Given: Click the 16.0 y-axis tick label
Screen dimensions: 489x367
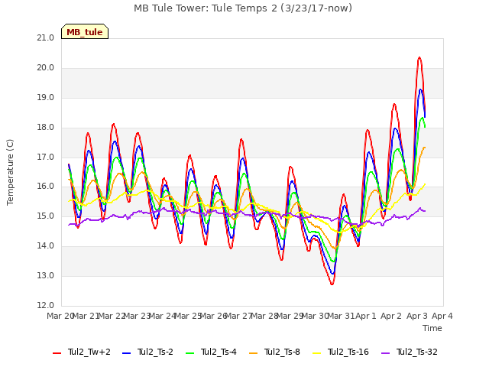Looking at the screenshot, I should (46, 187).
